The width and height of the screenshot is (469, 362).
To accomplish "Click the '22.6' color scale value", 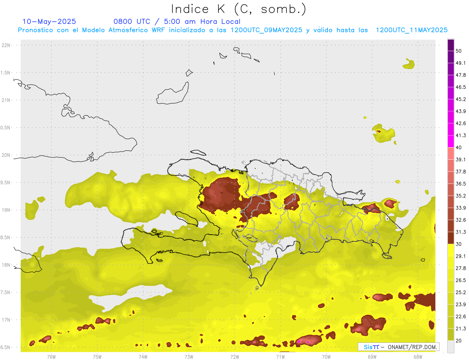I will point(461,316).
